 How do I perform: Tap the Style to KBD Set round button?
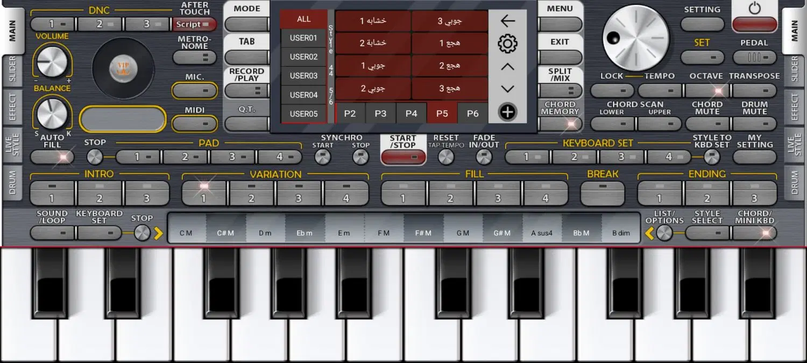tap(712, 157)
